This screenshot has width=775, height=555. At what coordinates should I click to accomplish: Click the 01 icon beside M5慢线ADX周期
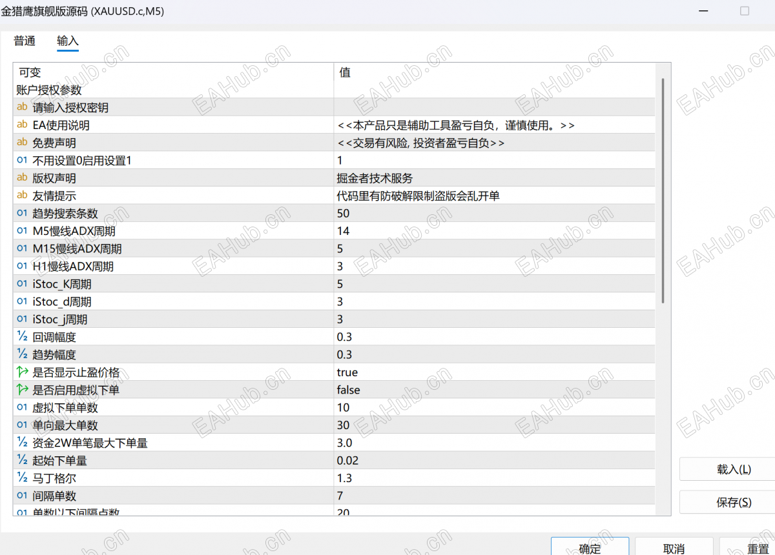coord(22,231)
